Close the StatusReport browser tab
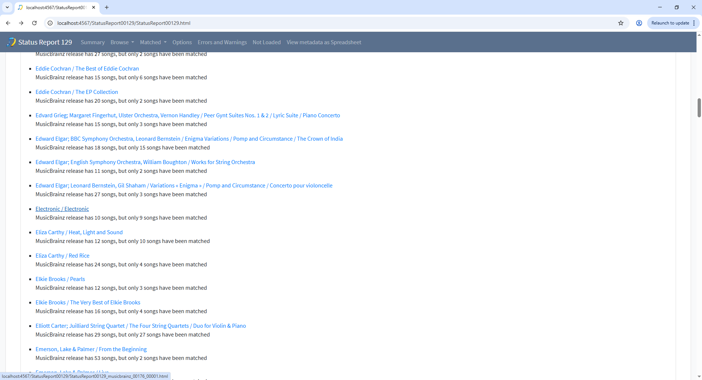 pyautogui.click(x=94, y=7)
